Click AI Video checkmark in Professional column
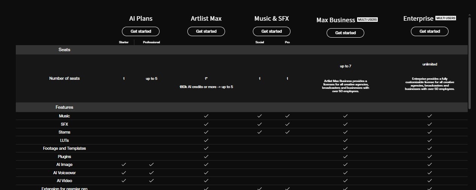Screen dimensions: 476x190 [x=151, y=181]
